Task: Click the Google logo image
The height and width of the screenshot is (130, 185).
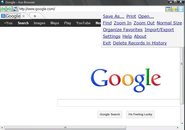Action: click(x=126, y=80)
